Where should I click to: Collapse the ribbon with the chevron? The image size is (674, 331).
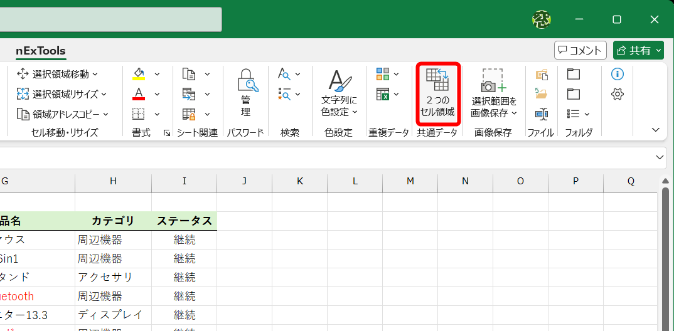pyautogui.click(x=656, y=130)
